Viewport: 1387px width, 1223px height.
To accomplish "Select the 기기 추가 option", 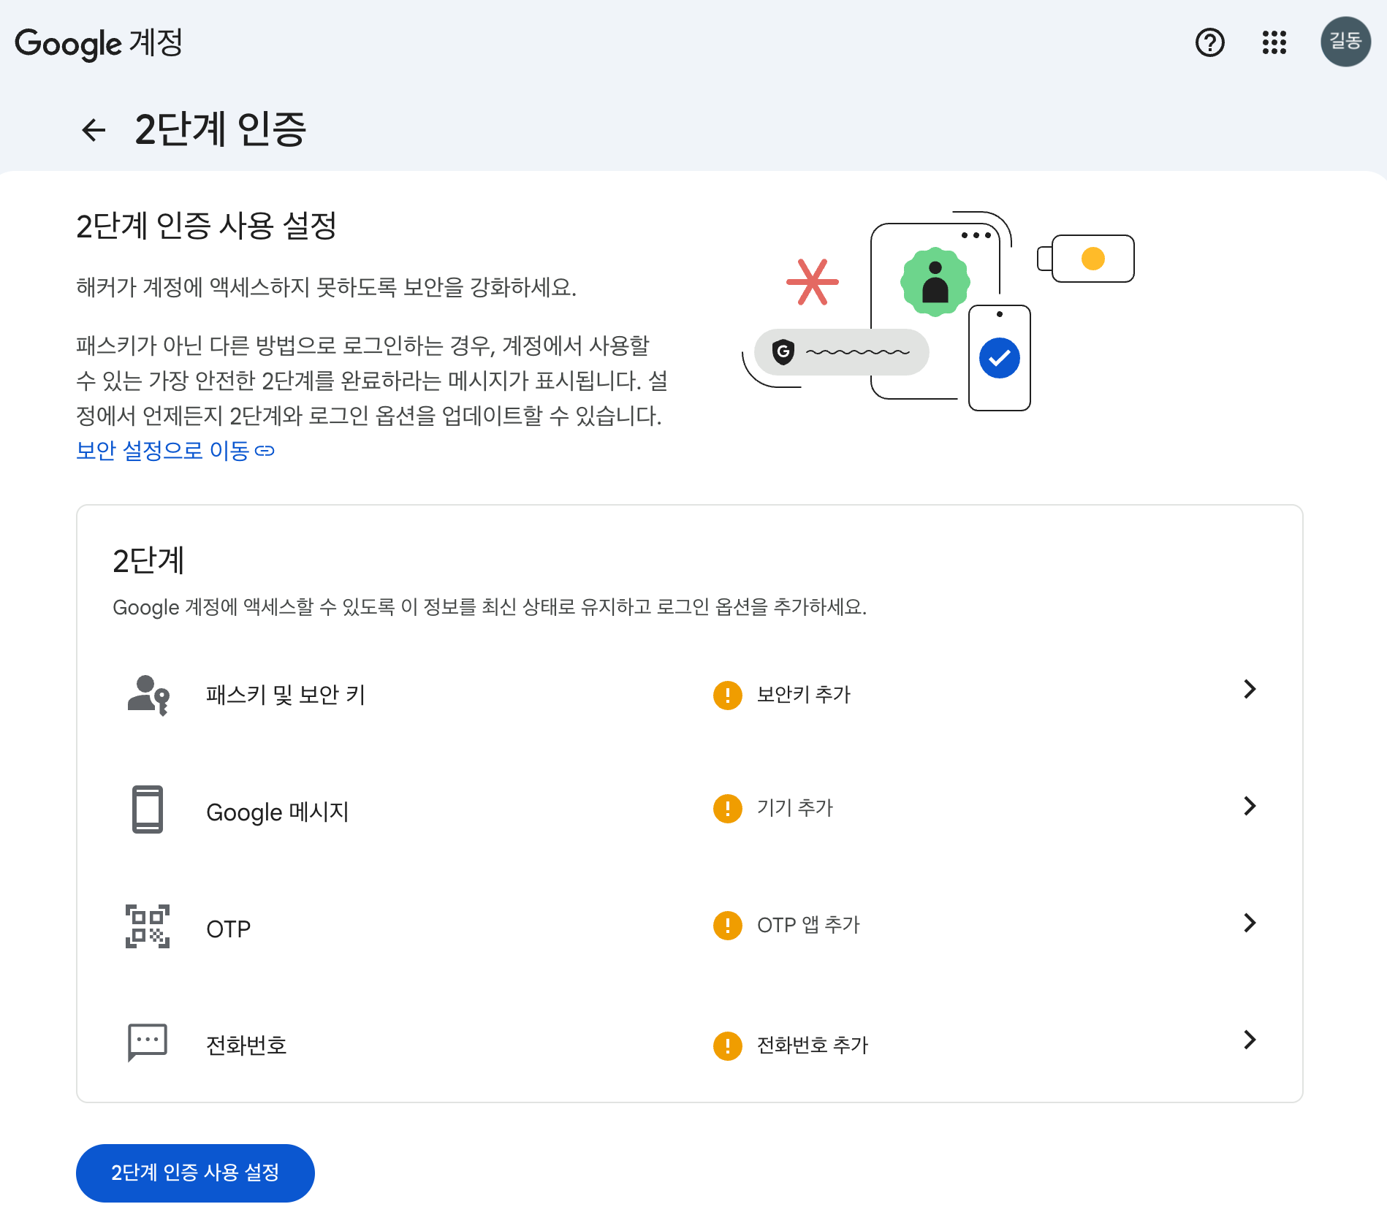I will pos(794,808).
